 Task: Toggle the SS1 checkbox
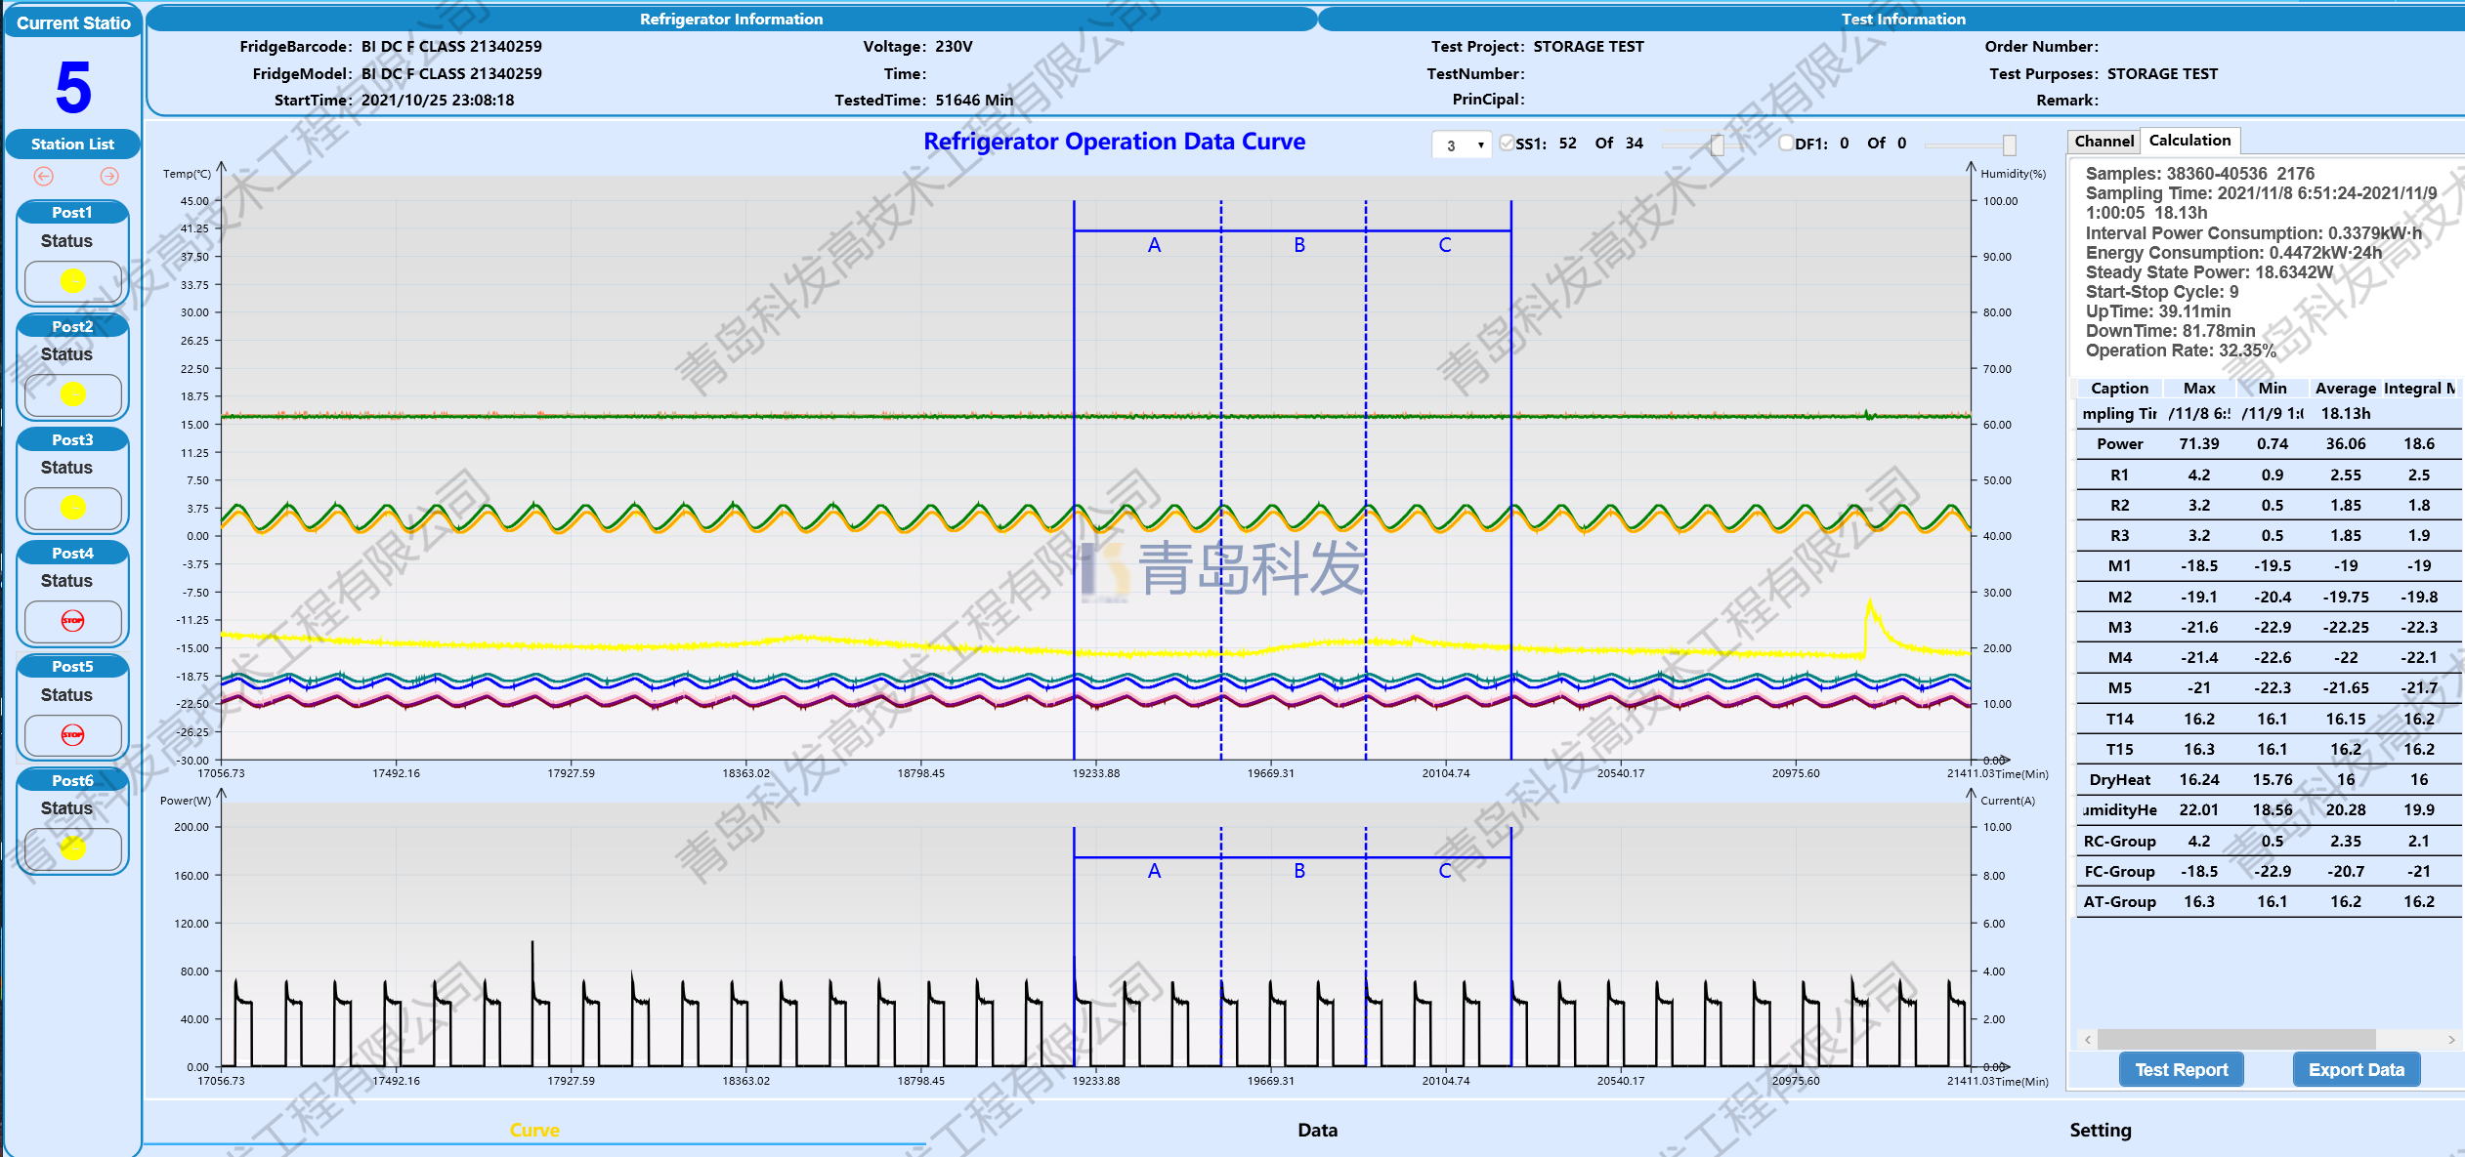tap(1507, 144)
